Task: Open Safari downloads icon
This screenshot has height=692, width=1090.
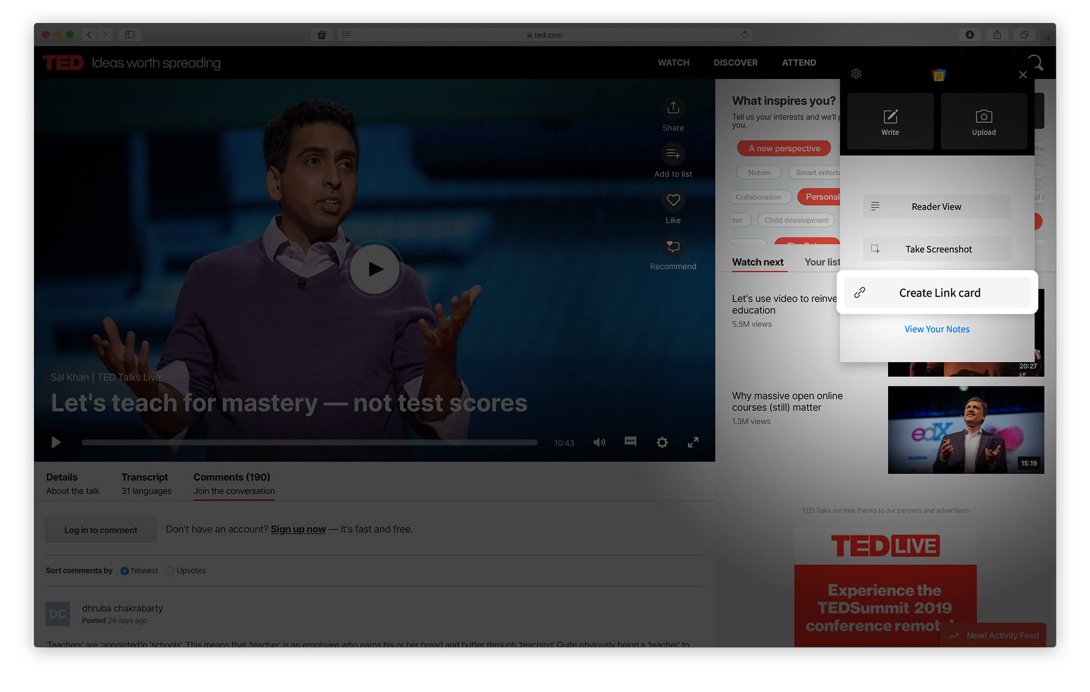Action: [x=970, y=35]
